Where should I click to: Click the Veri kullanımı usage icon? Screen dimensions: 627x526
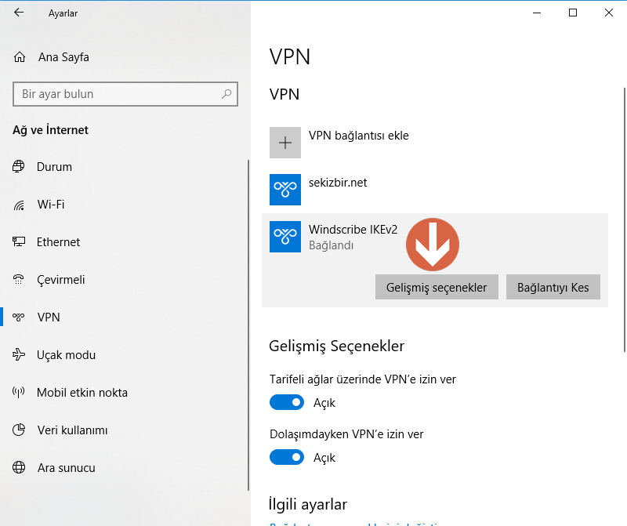pyautogui.click(x=17, y=430)
